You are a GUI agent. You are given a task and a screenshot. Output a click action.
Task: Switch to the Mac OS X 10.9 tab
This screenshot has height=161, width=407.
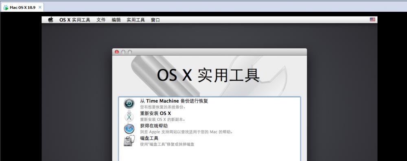22,8
